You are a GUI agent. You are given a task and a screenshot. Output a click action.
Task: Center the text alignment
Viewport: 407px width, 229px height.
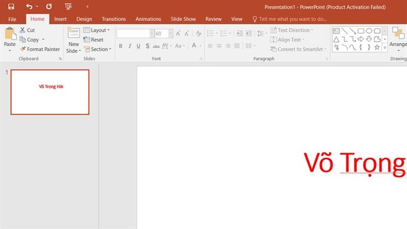pos(219,46)
